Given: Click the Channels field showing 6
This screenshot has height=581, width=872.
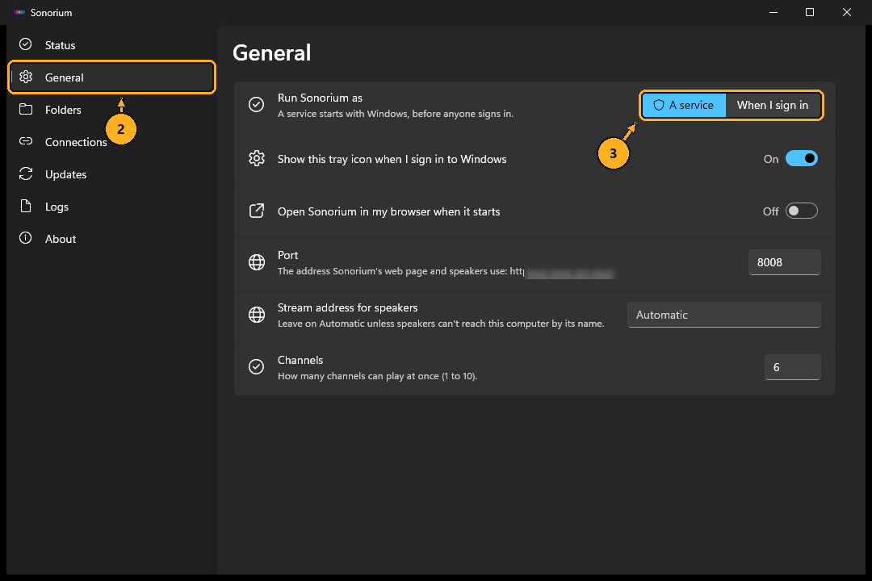Looking at the screenshot, I should (793, 367).
